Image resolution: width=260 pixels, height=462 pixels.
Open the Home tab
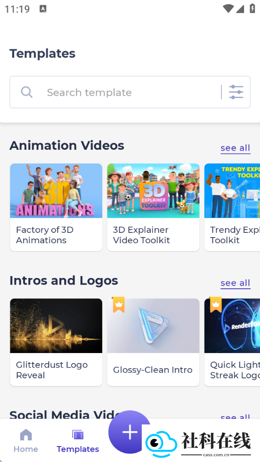pyautogui.click(x=26, y=441)
